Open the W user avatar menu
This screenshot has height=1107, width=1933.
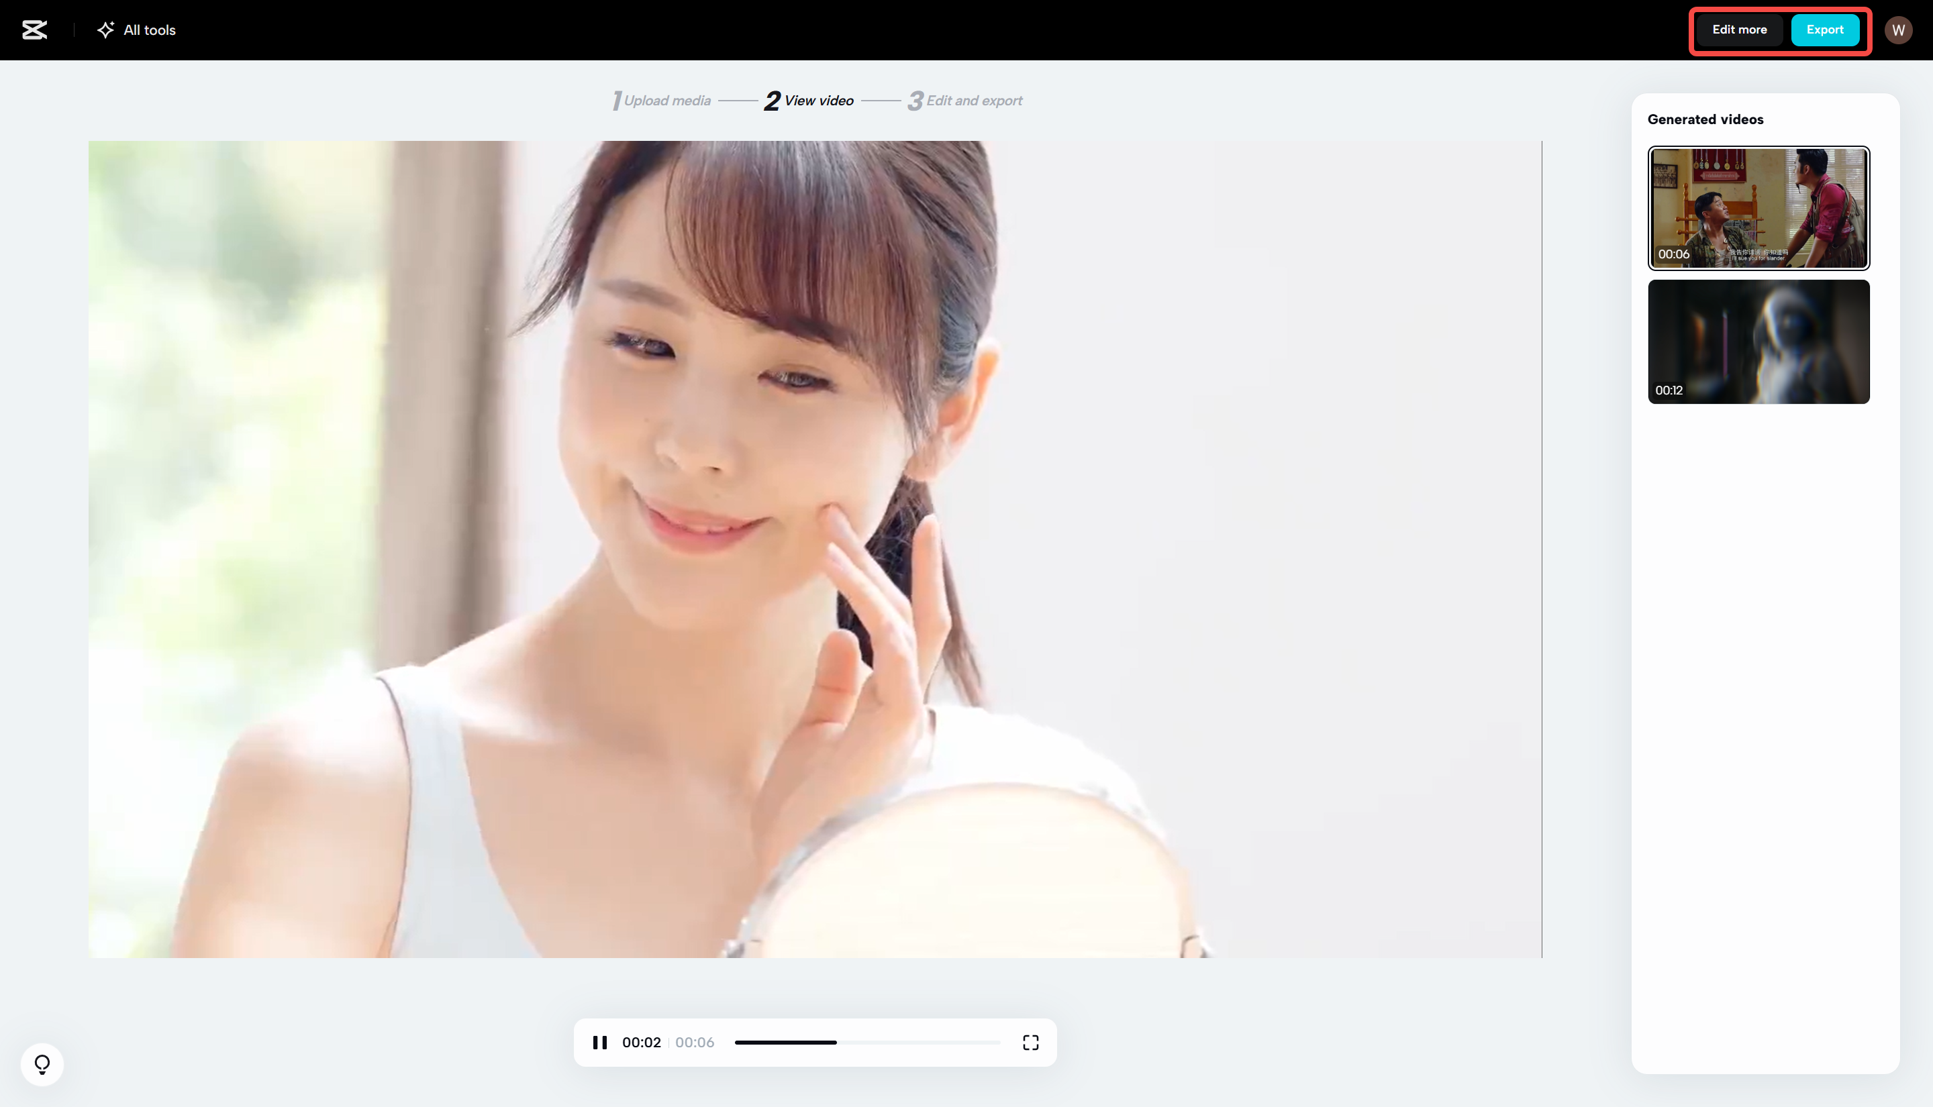[x=1898, y=30]
